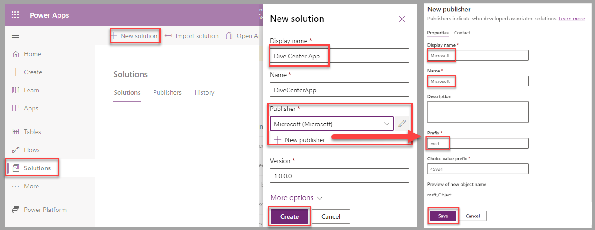Focus the publisher Description box
Screen dimensions: 595x230
(x=478, y=112)
